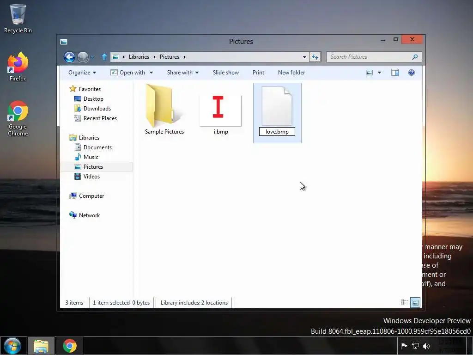Click the volume speaker icon in tray
Screen dimensions: 473x355
[x=426, y=346]
